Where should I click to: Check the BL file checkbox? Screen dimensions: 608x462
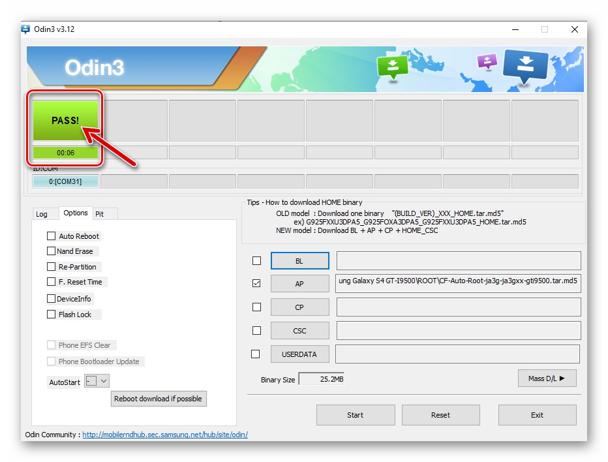click(256, 260)
